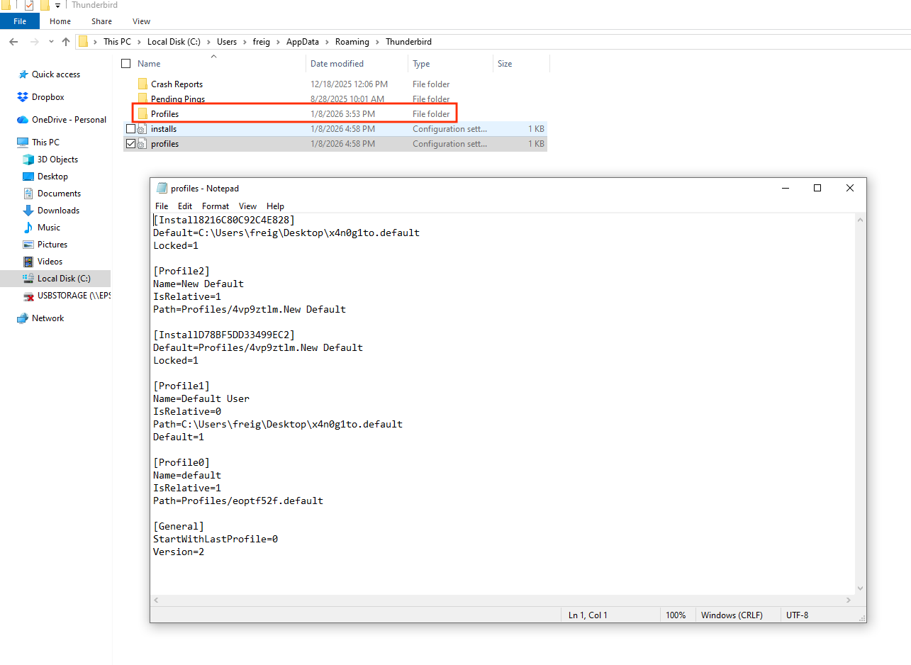The height and width of the screenshot is (665, 911).
Task: Toggle the select-all checkbox beside Name header
Action: (126, 64)
